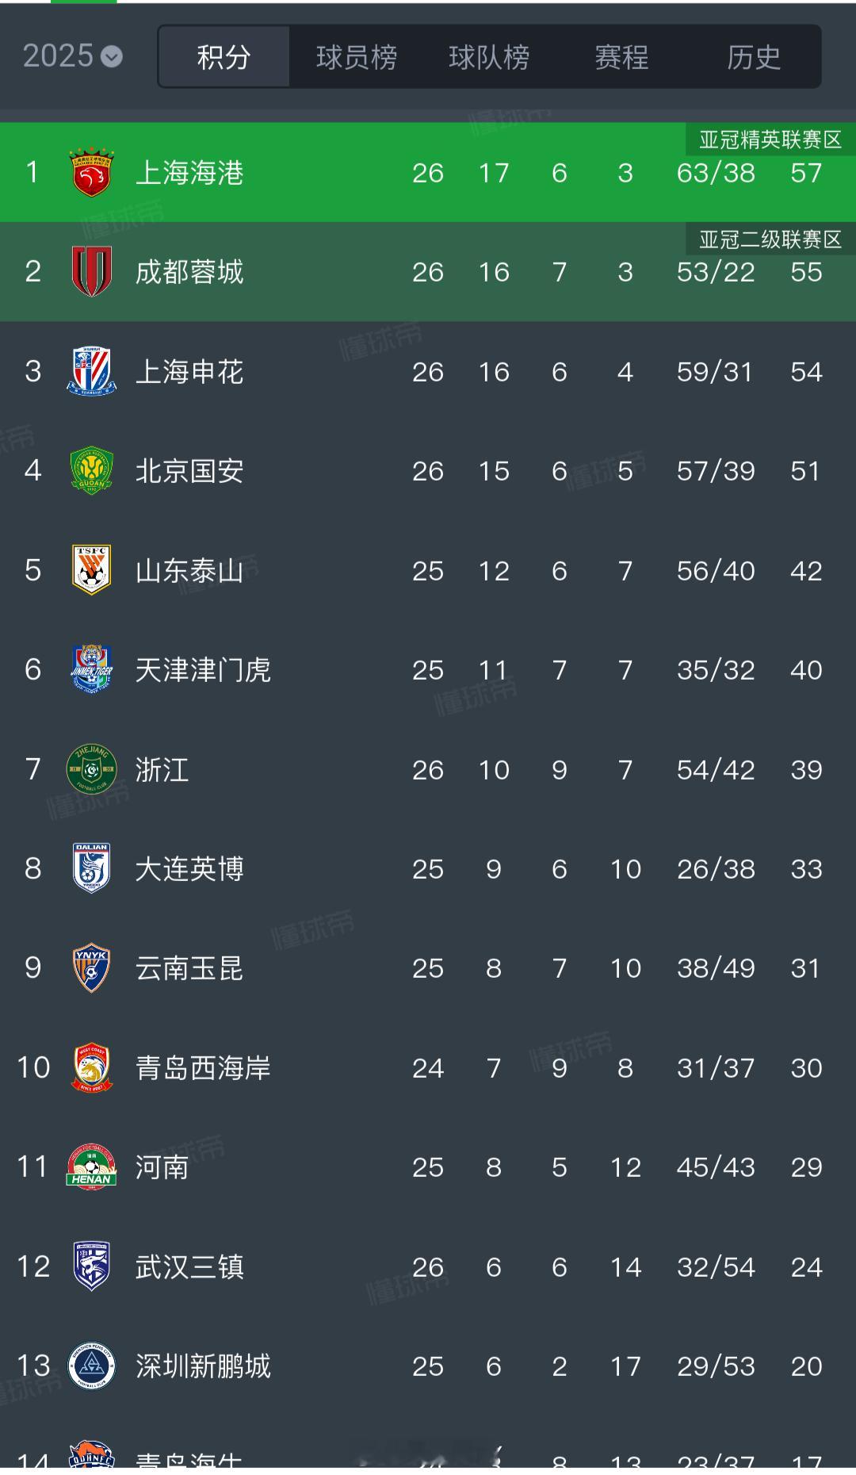Tap the 北京国安 green badge
This screenshot has width=856, height=1475.
92,470
